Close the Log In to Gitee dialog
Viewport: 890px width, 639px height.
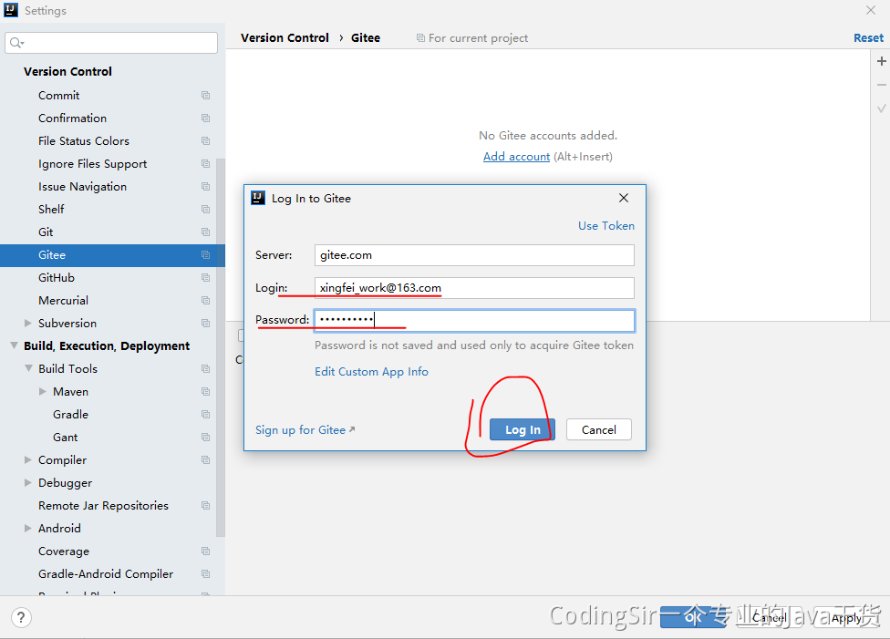coord(624,198)
